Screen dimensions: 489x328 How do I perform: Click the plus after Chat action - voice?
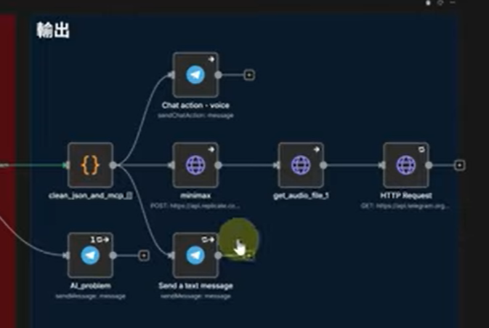click(x=249, y=75)
